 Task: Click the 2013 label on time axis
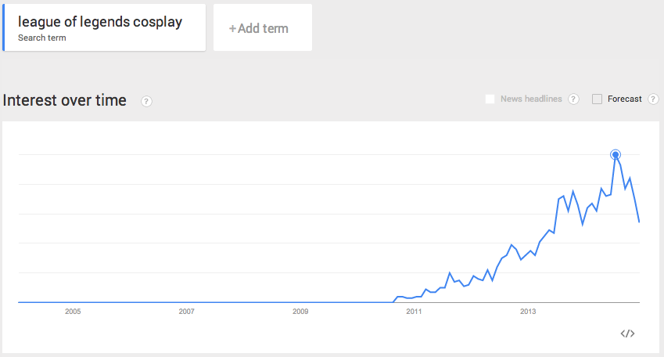click(528, 312)
